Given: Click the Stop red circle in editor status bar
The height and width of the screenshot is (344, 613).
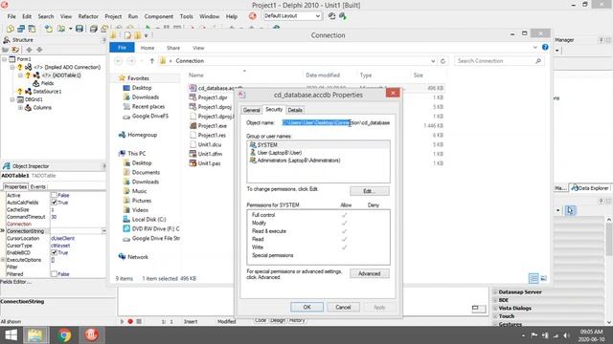Looking at the screenshot, I should tap(130, 321).
